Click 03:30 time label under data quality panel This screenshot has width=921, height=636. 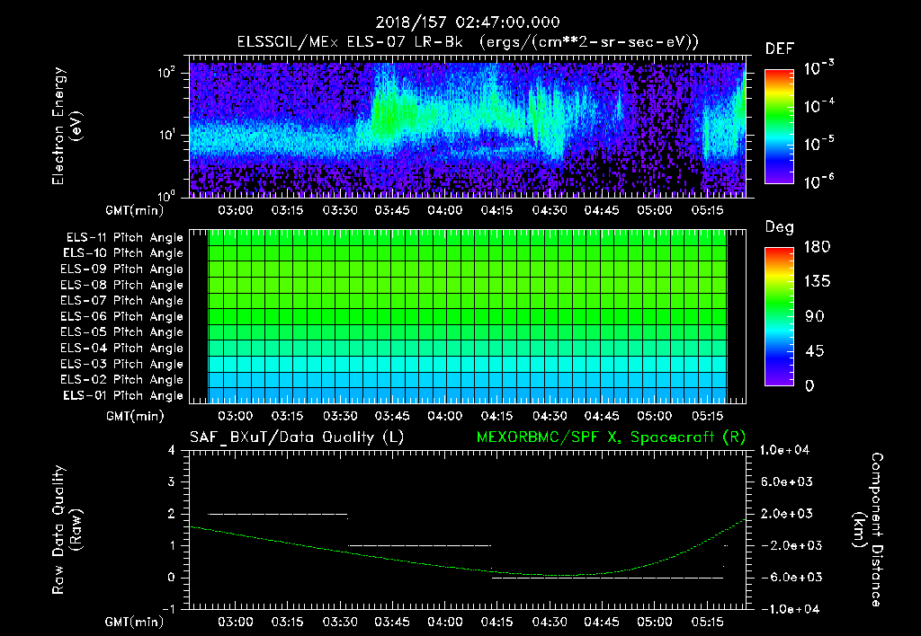(x=340, y=622)
